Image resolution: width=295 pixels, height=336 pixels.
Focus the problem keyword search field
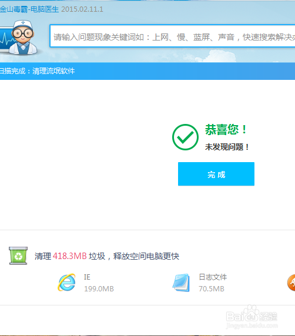coord(172,36)
